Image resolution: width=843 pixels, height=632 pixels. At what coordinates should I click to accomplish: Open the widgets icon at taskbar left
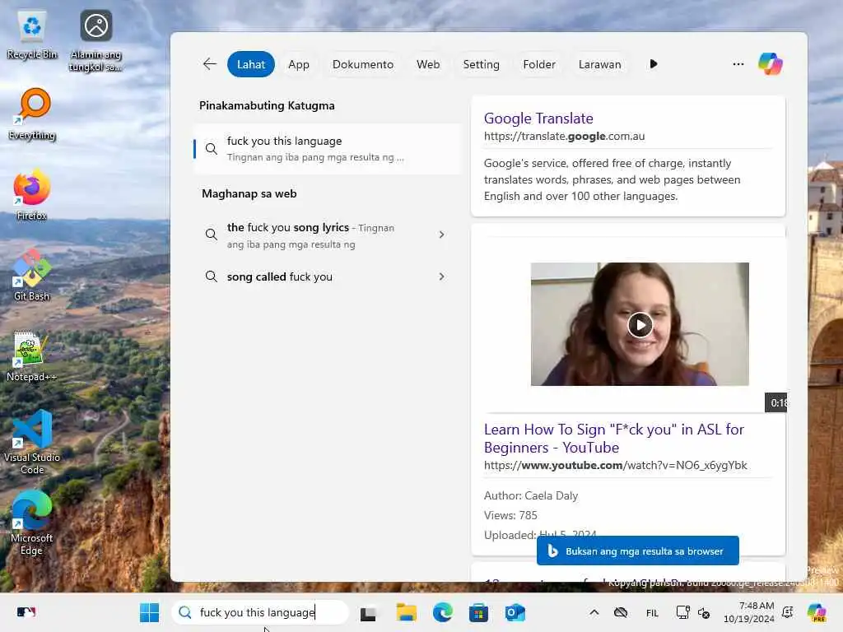coord(26,612)
